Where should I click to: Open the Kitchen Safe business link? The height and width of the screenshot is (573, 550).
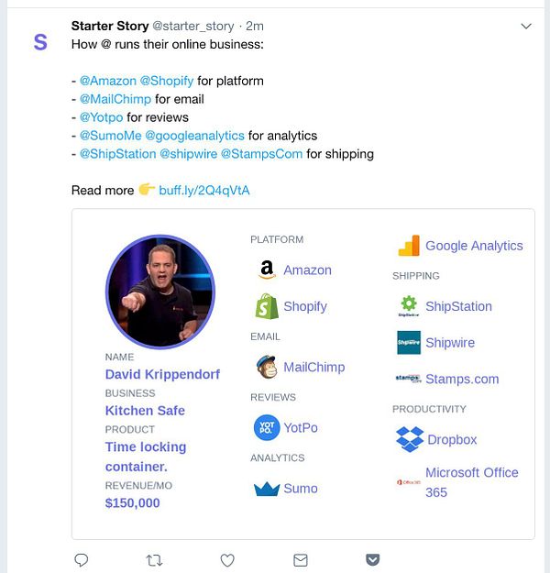(145, 411)
